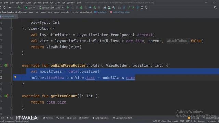Viewport: 219px width, 123px height.
Task: Click the UTF-8 encoding in status bar
Action: (x=189, y=121)
